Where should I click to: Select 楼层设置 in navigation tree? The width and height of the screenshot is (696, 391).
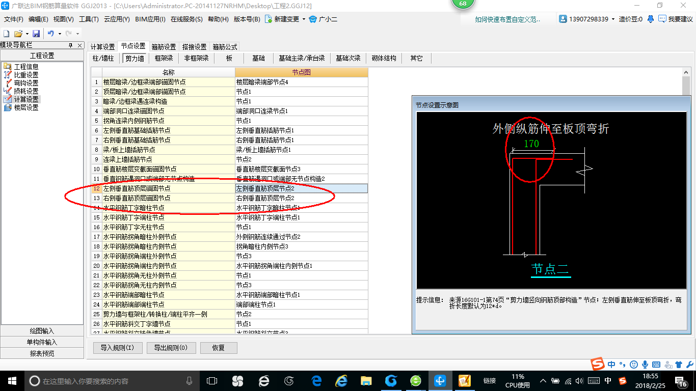[x=26, y=107]
